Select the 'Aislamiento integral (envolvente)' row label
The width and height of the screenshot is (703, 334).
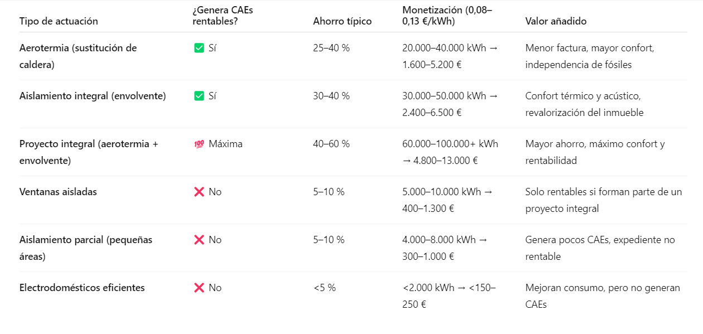[93, 96]
